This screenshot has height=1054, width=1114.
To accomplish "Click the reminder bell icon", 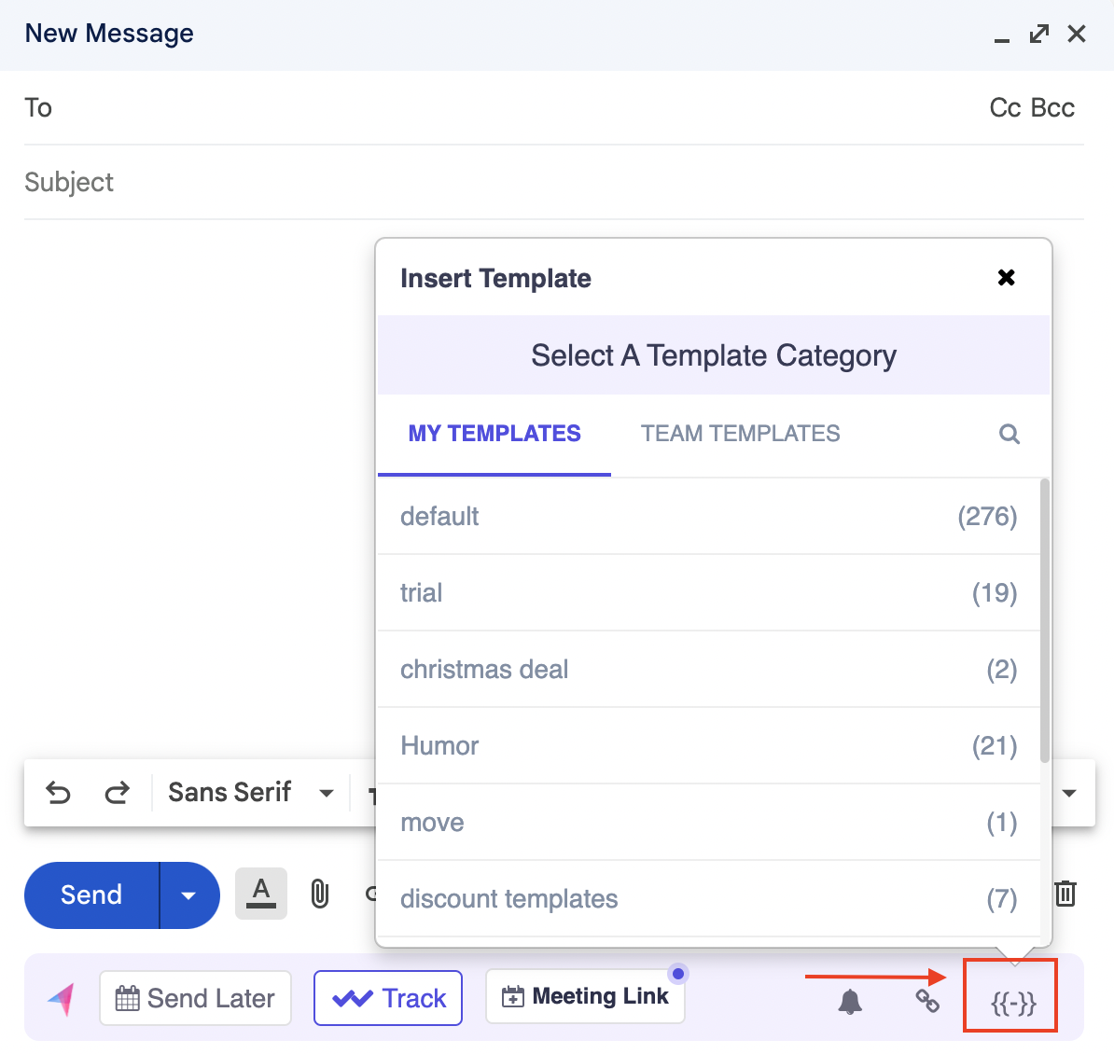I will (850, 1002).
